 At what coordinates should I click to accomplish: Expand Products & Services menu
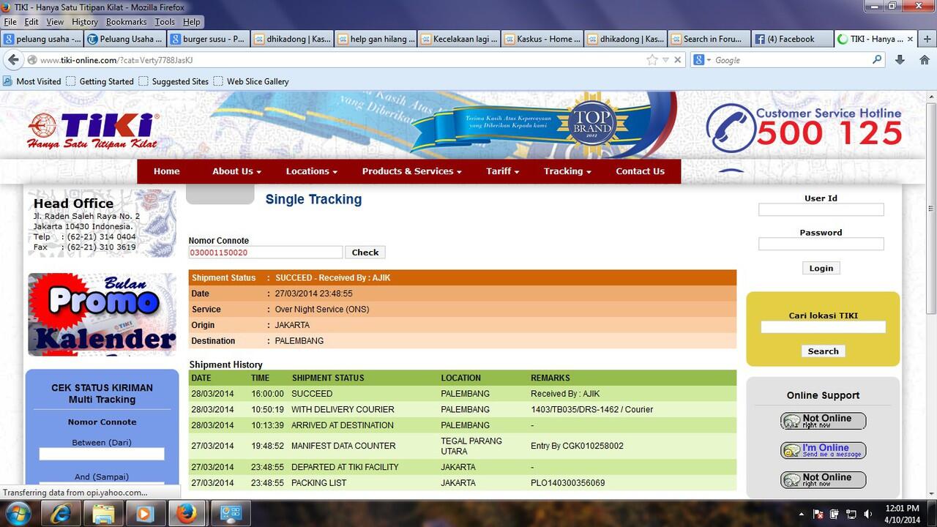point(411,171)
